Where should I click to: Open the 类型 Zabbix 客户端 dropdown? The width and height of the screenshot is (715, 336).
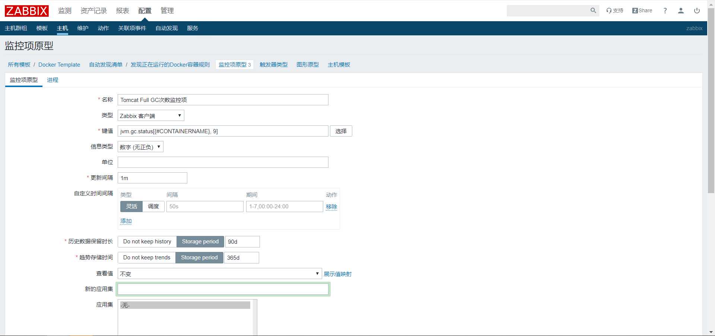pyautogui.click(x=151, y=116)
